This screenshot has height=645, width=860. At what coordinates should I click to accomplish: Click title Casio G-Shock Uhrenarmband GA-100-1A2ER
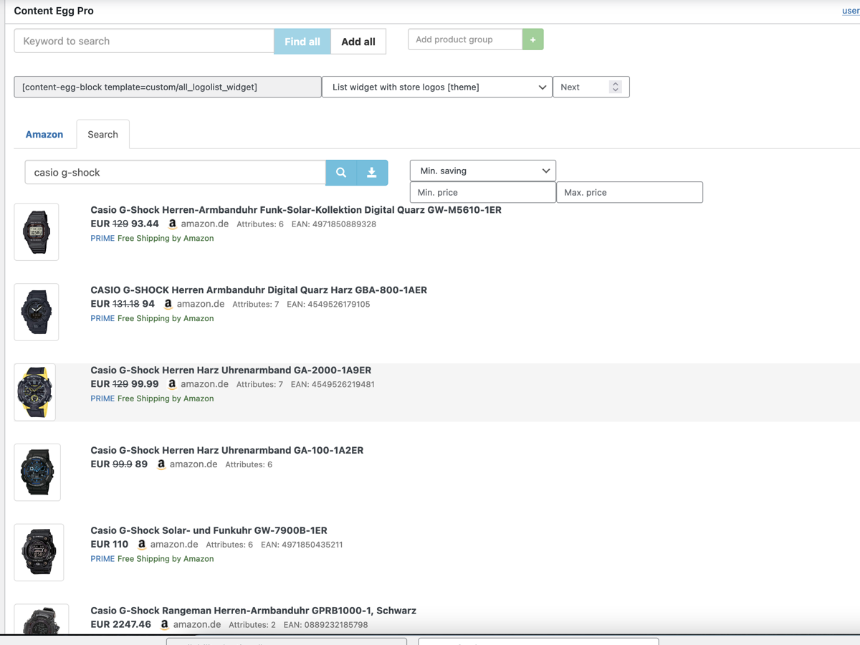pos(227,451)
